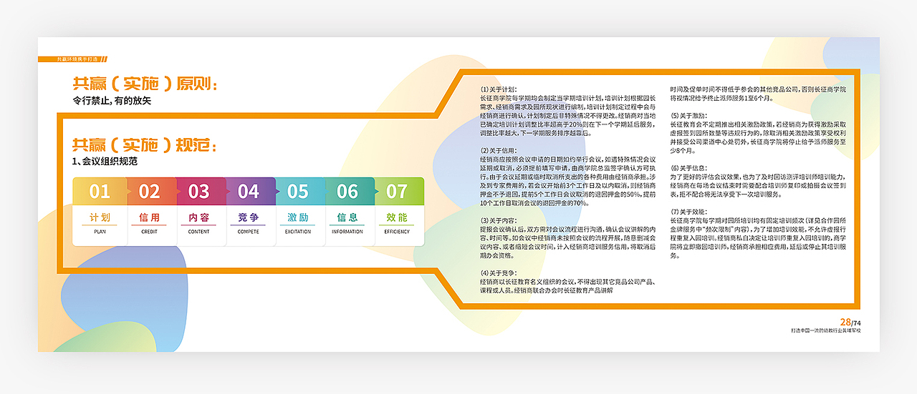Image resolution: width=917 pixels, height=394 pixels.
Task: Click the "竞争" card label
Action: [249, 217]
